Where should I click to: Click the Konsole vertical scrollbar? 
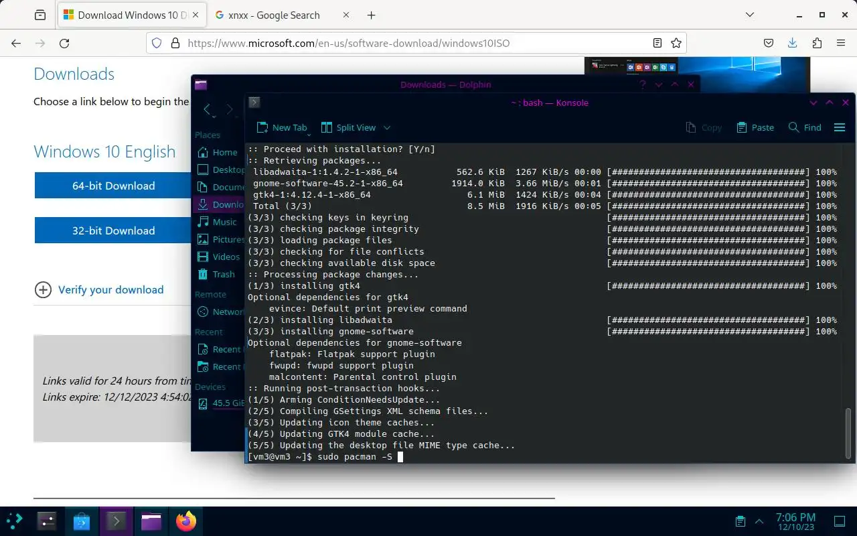(x=849, y=433)
